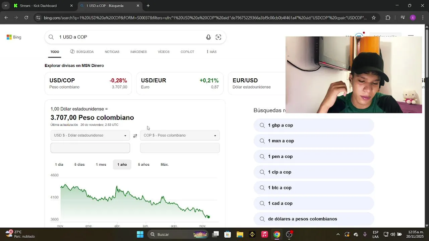The width and height of the screenshot is (429, 241).
Task: Click the tray microphone icon
Action: (365, 234)
